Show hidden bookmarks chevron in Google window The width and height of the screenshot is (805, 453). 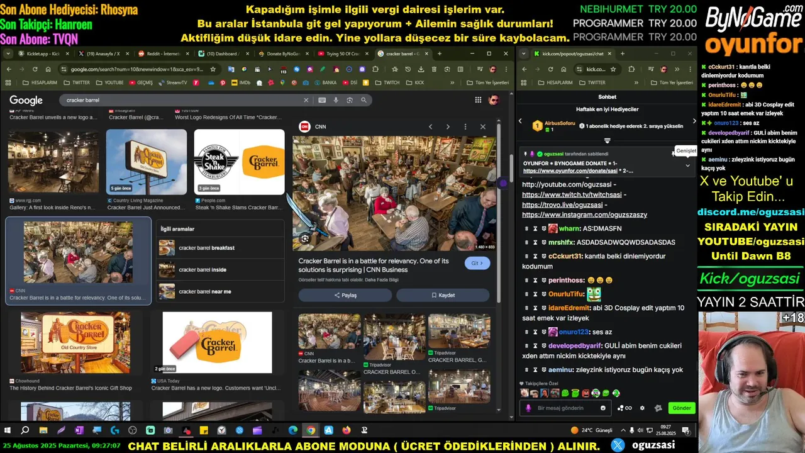point(452,82)
